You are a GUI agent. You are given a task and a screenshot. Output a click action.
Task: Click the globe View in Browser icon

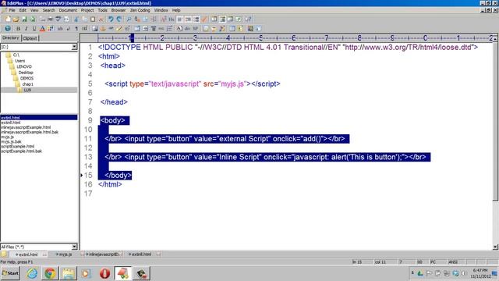point(8,28)
